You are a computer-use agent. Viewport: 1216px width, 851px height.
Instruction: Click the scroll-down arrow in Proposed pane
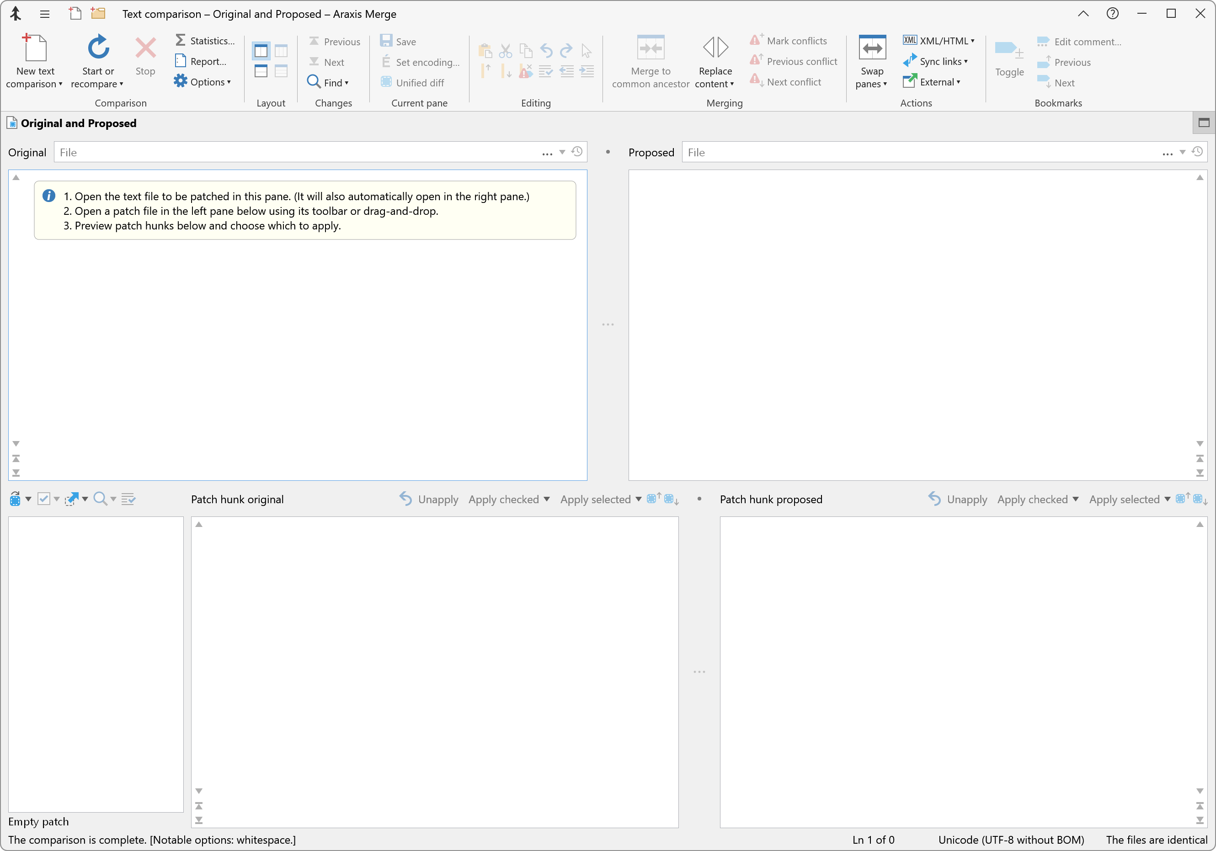click(1199, 444)
